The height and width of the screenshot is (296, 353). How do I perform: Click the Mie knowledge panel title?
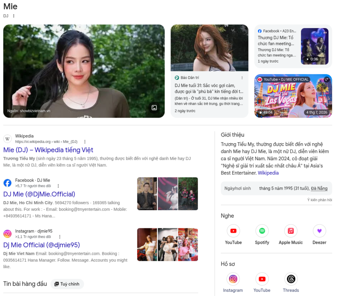coord(10,6)
